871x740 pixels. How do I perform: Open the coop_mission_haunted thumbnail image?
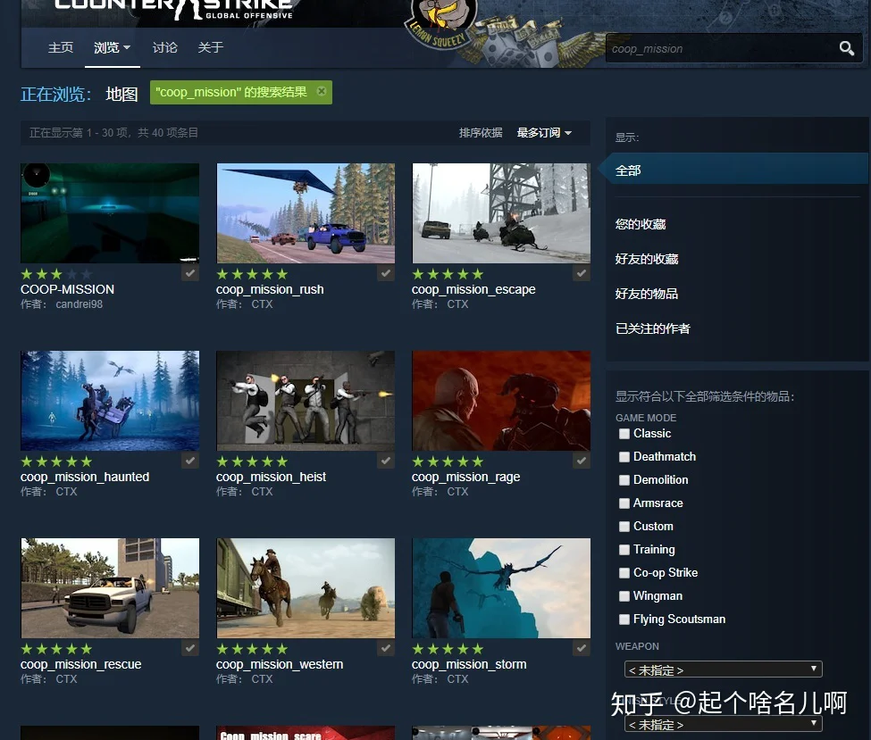pos(110,401)
